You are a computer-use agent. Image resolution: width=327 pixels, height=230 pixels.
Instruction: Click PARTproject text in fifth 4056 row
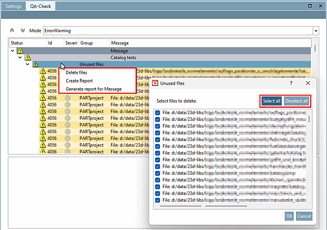tap(92, 98)
